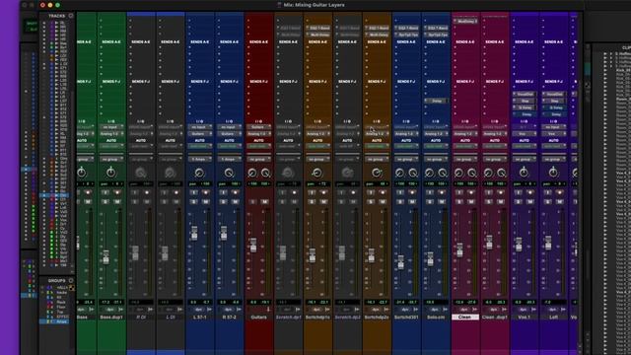Viewport: 631px width, 355px height.
Task: Click the dyn arrow icon on Bass.dup1
Action: pos(120,310)
